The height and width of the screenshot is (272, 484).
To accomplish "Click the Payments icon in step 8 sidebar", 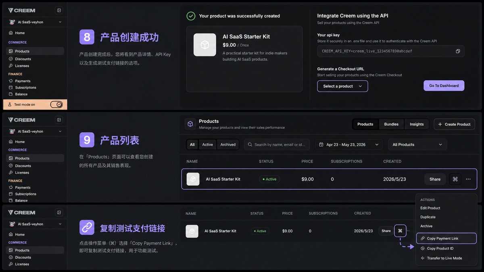I will (x=11, y=81).
